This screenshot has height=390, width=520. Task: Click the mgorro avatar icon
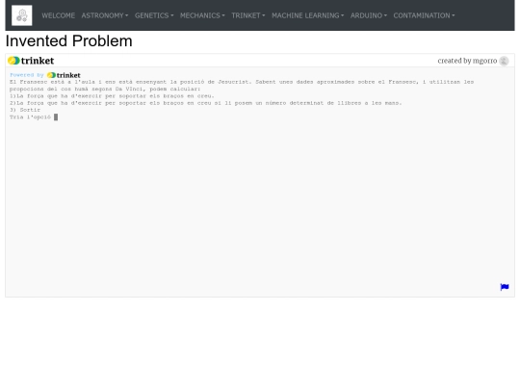[x=504, y=61]
